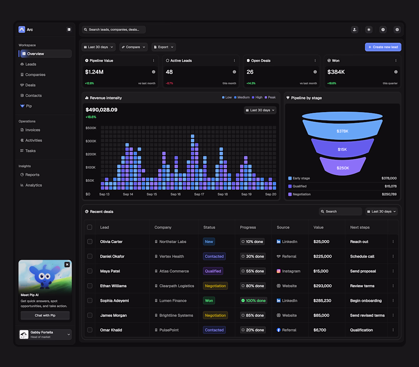
Task: Click Chat with Pip button
Action: [x=45, y=316]
